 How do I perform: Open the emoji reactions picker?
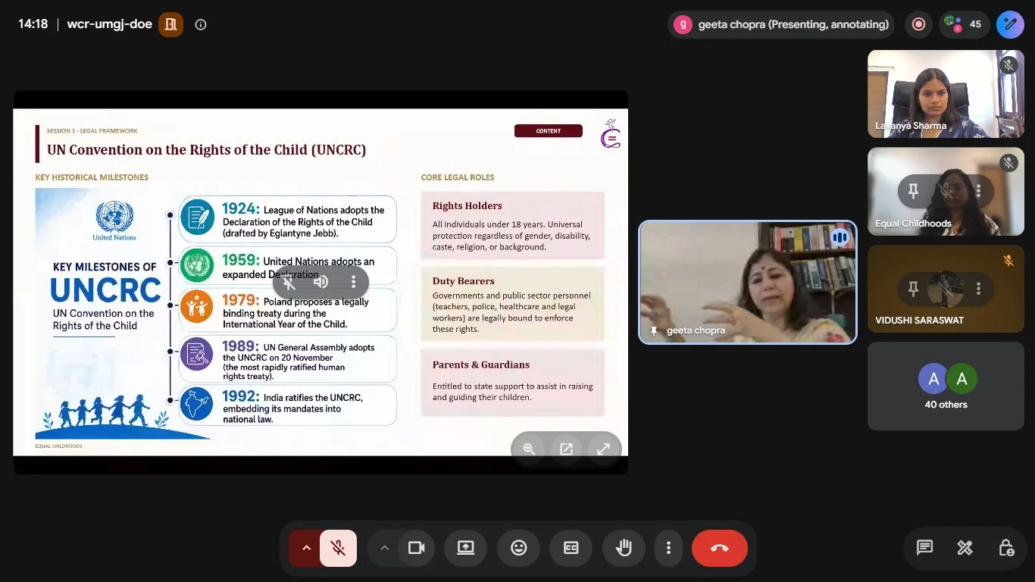pos(519,548)
